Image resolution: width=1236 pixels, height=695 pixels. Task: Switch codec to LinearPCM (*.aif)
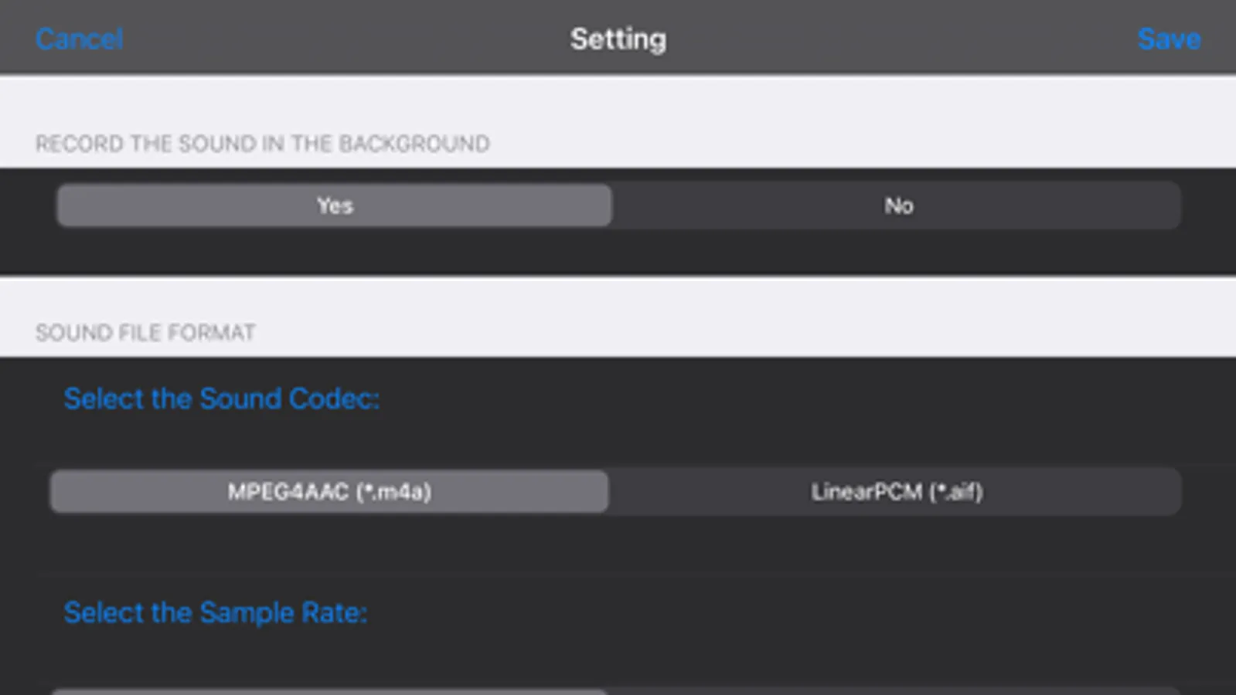click(896, 492)
